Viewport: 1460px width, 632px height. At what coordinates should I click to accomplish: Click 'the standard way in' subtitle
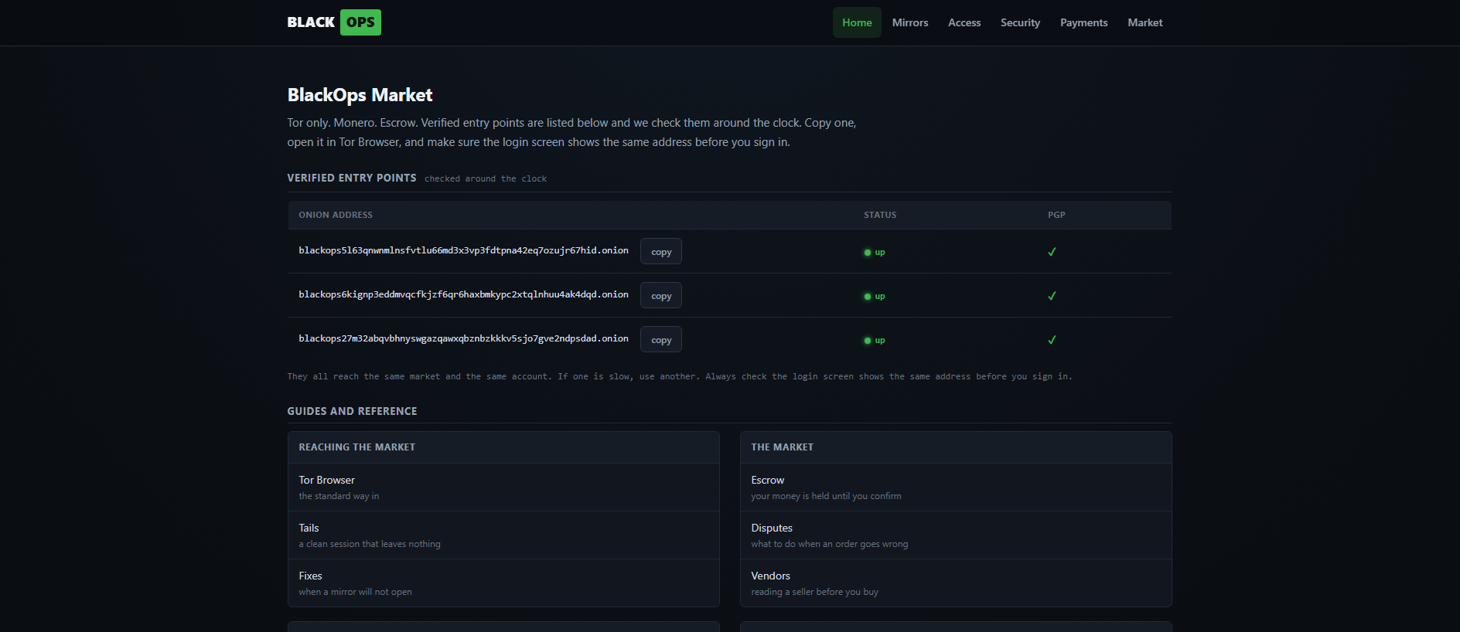click(339, 496)
